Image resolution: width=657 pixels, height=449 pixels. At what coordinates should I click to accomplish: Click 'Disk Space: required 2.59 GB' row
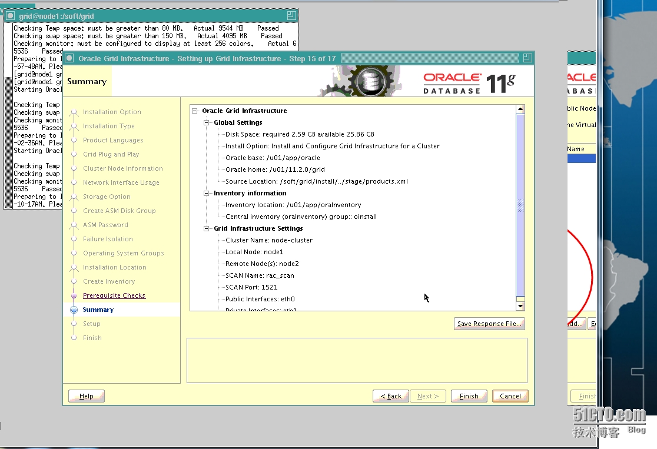tap(300, 134)
